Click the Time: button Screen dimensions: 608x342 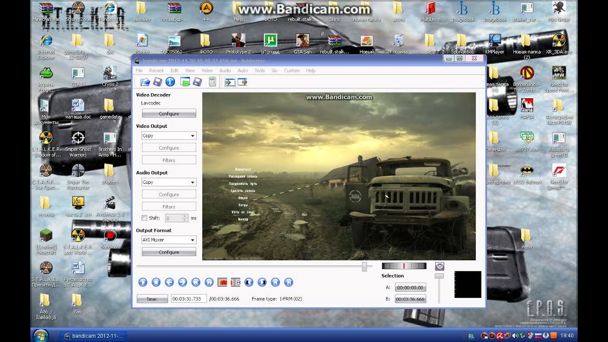coord(152,299)
